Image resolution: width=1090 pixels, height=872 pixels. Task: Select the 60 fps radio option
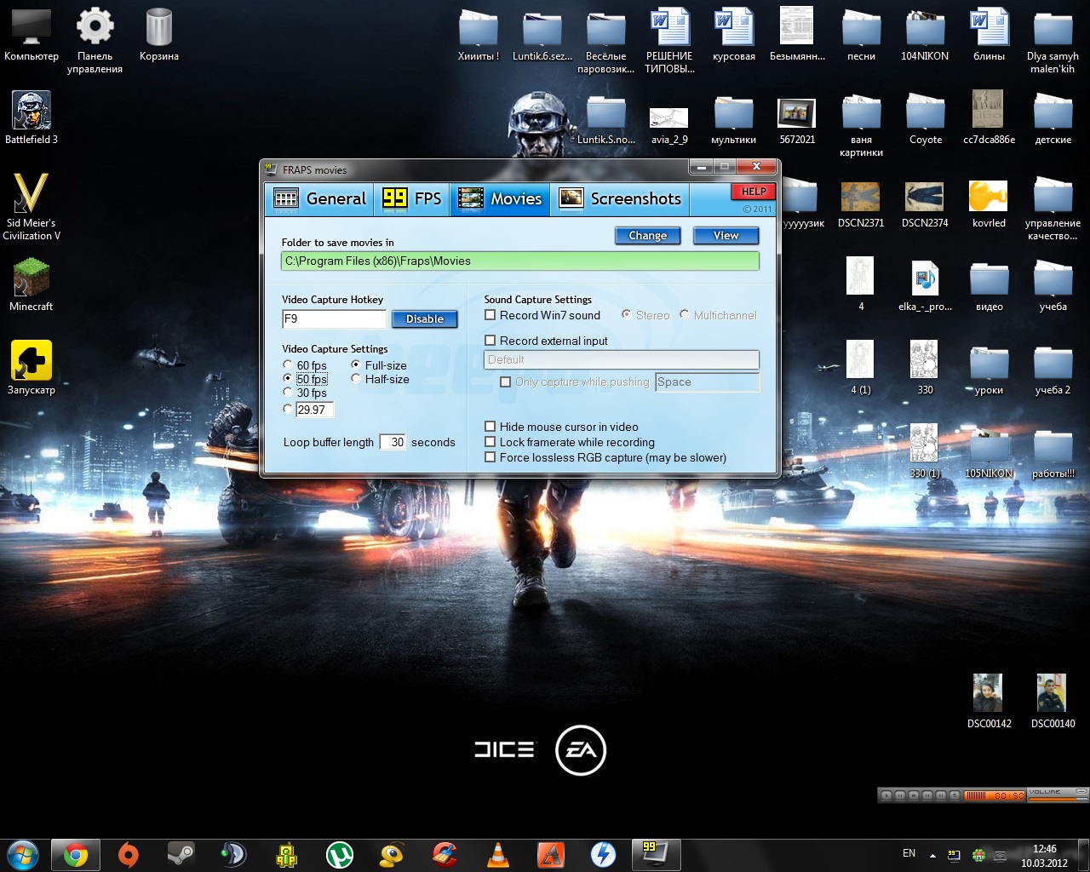pyautogui.click(x=288, y=365)
